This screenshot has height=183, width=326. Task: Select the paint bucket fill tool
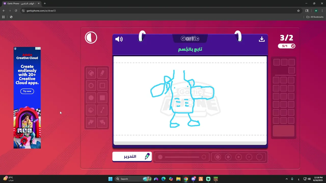pos(91,110)
